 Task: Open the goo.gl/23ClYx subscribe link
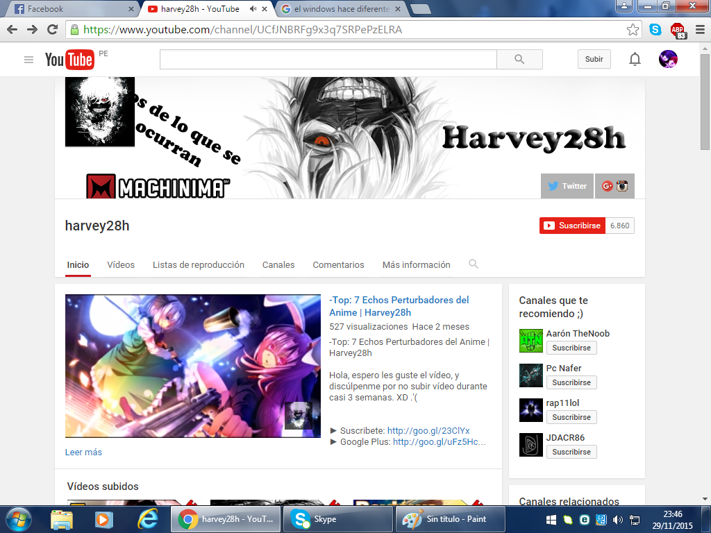click(x=428, y=430)
